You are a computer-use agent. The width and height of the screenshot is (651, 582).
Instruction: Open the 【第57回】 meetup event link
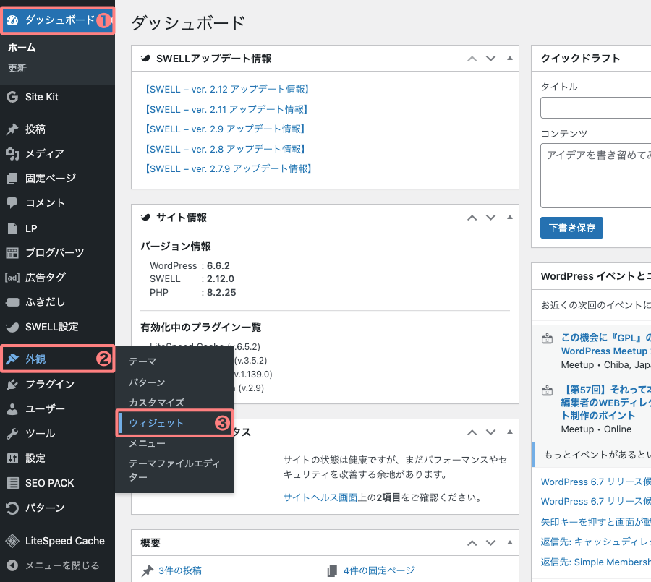(x=605, y=402)
